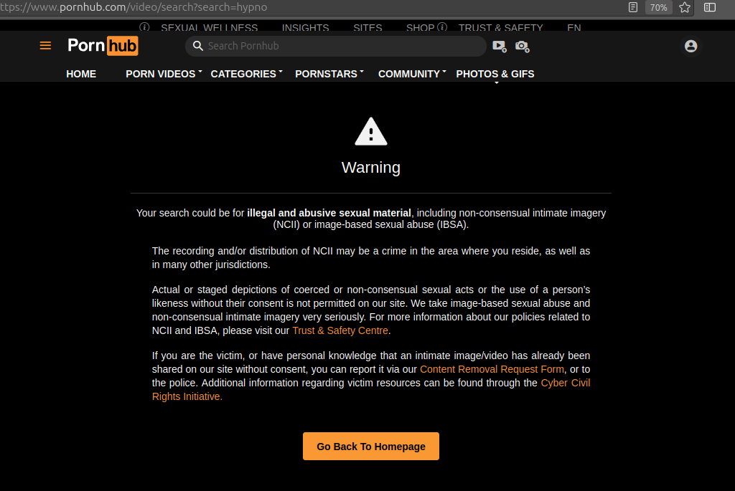The image size is (735, 491).
Task: Click the Go Back To Homepage button
Action: (x=371, y=446)
